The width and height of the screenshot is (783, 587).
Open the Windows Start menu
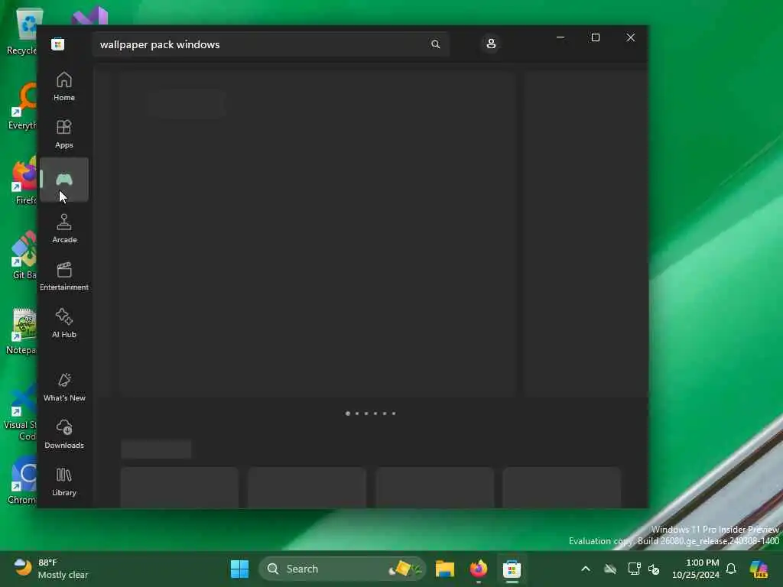coord(239,569)
